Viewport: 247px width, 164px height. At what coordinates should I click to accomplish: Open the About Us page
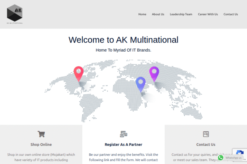[x=158, y=14]
